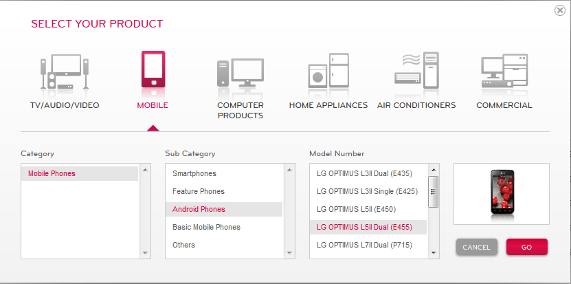571x284 pixels.
Task: Open the Commercial product category icon
Action: [x=504, y=72]
